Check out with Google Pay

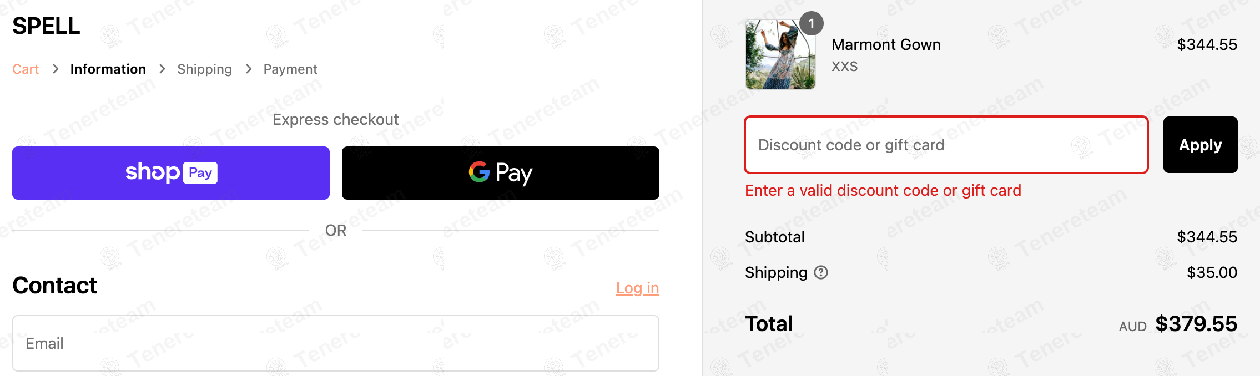click(x=501, y=173)
